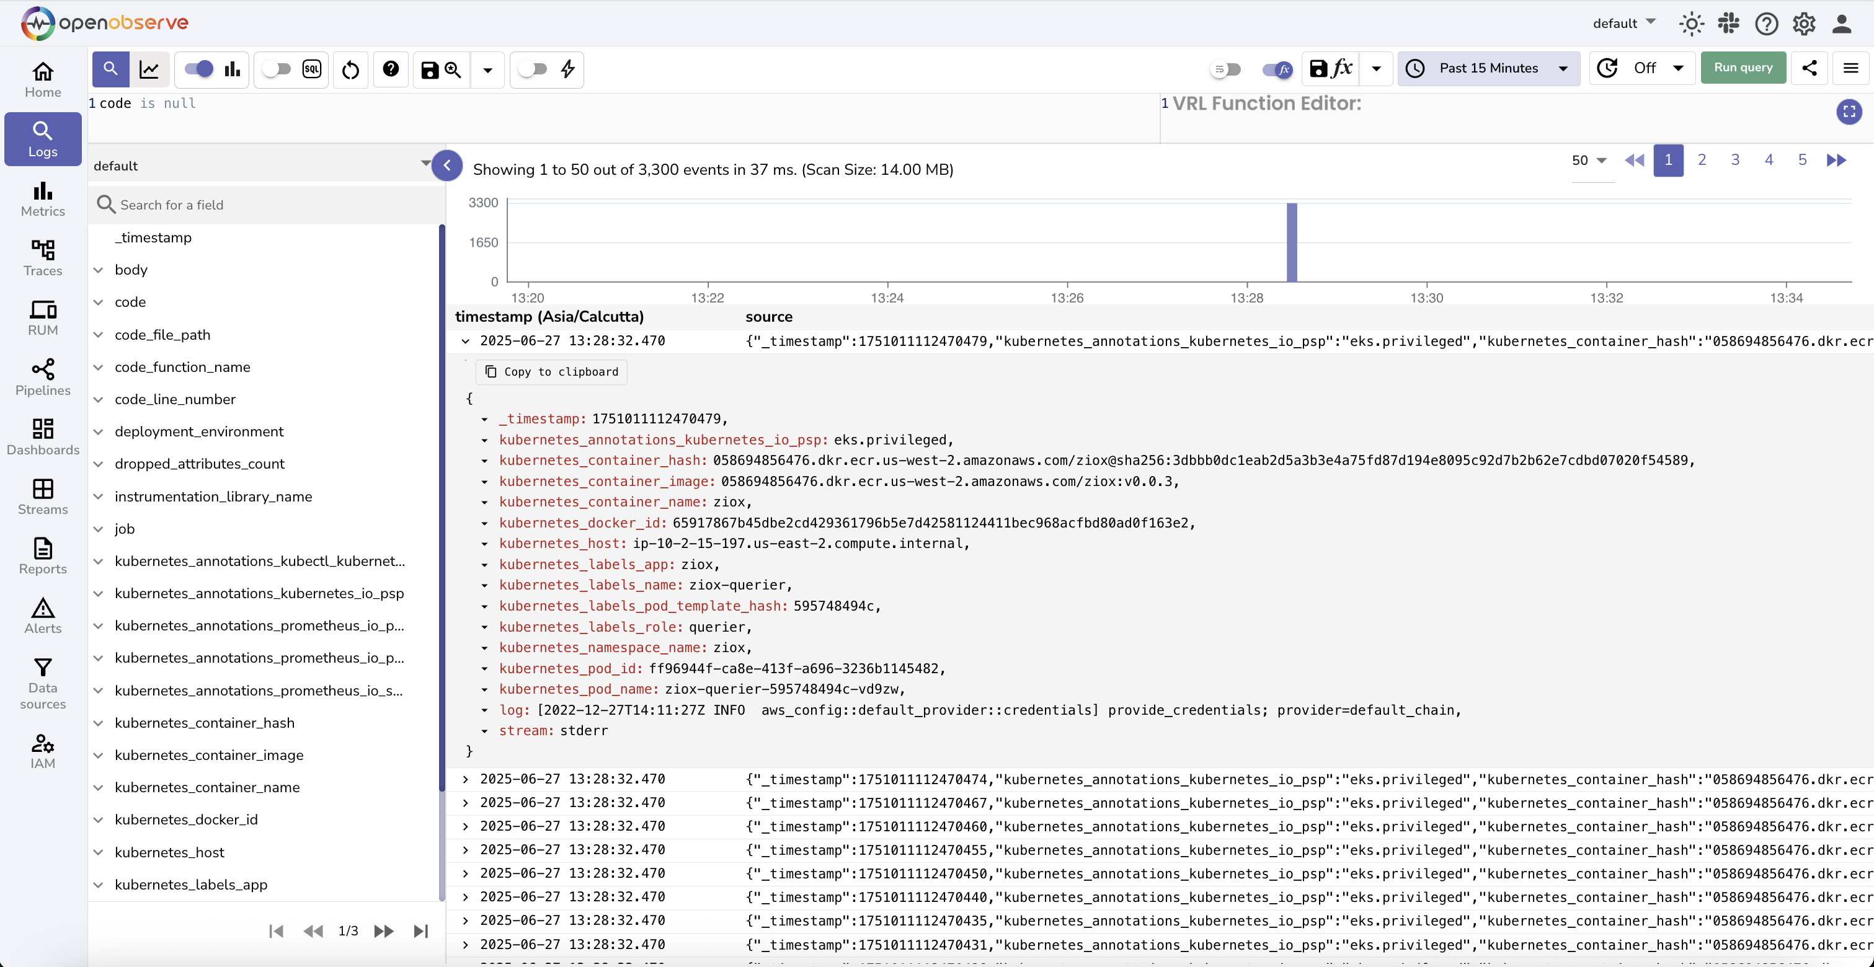Toggle the light/dark theme sun icon
The width and height of the screenshot is (1874, 967).
pos(1692,24)
